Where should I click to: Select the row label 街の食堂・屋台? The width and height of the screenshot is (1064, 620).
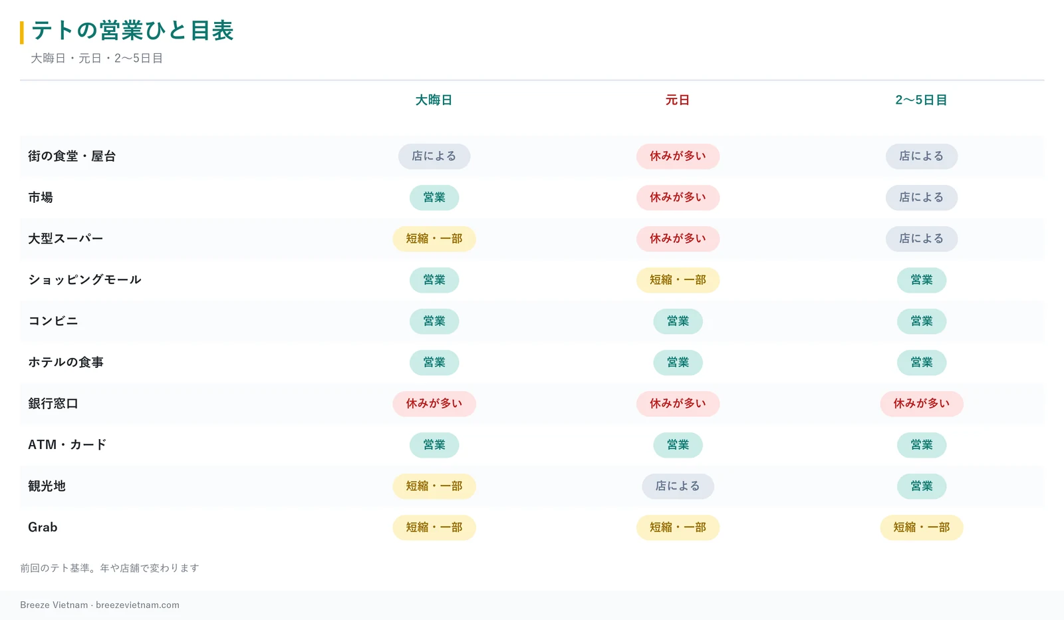(x=72, y=156)
